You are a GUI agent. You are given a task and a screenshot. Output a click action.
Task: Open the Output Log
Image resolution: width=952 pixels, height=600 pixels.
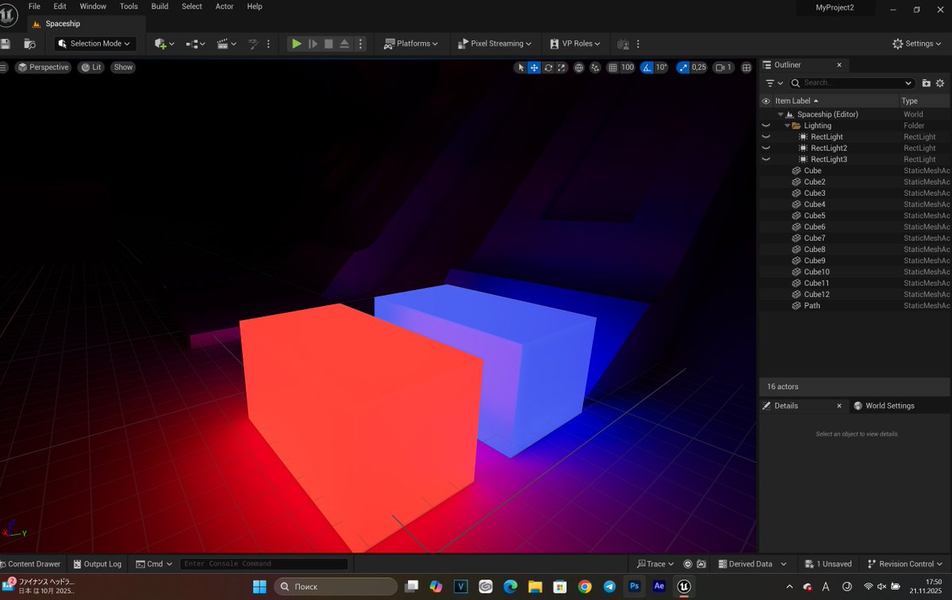97,564
